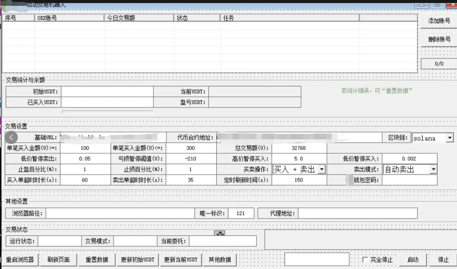The width and height of the screenshot is (457, 269).
Task: Click the 钱包密码 input field
Action: [x=409, y=180]
